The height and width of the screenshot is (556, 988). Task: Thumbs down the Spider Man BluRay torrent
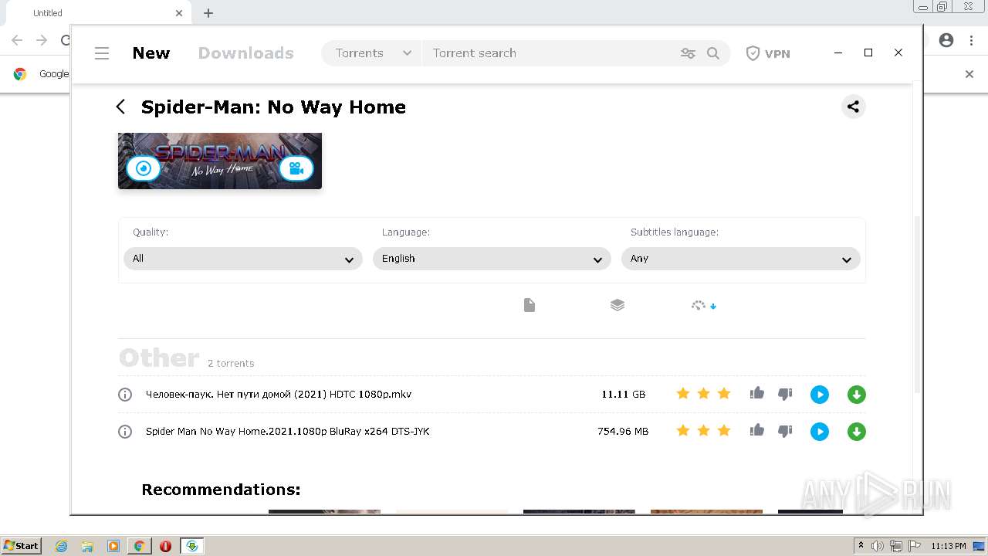(x=785, y=431)
